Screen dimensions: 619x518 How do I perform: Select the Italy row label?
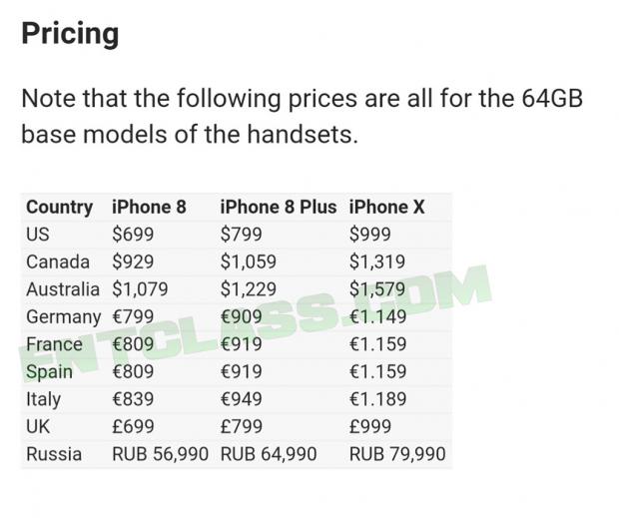(43, 399)
